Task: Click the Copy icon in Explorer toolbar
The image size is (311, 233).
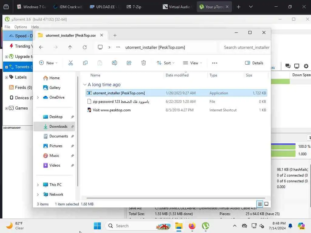Action: click(85, 63)
